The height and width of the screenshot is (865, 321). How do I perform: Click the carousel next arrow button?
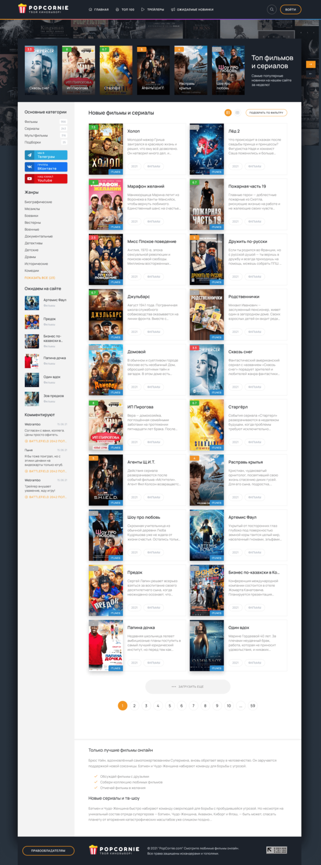pyautogui.click(x=311, y=64)
